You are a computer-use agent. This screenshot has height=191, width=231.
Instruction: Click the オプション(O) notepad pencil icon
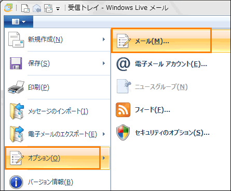[17, 158]
